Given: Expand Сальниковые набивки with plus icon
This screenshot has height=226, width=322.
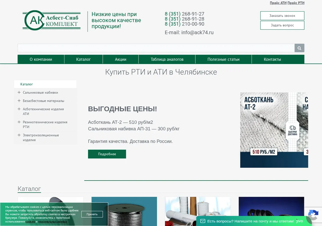Looking at the screenshot, I should pyautogui.click(x=19, y=92).
